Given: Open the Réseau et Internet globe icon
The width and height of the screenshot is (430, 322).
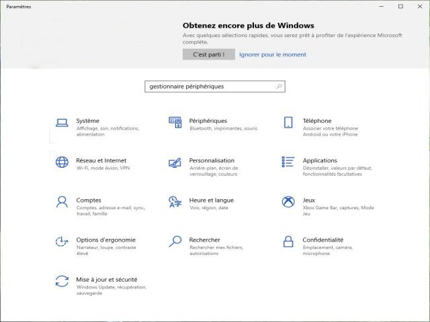Looking at the screenshot, I should point(62,162).
